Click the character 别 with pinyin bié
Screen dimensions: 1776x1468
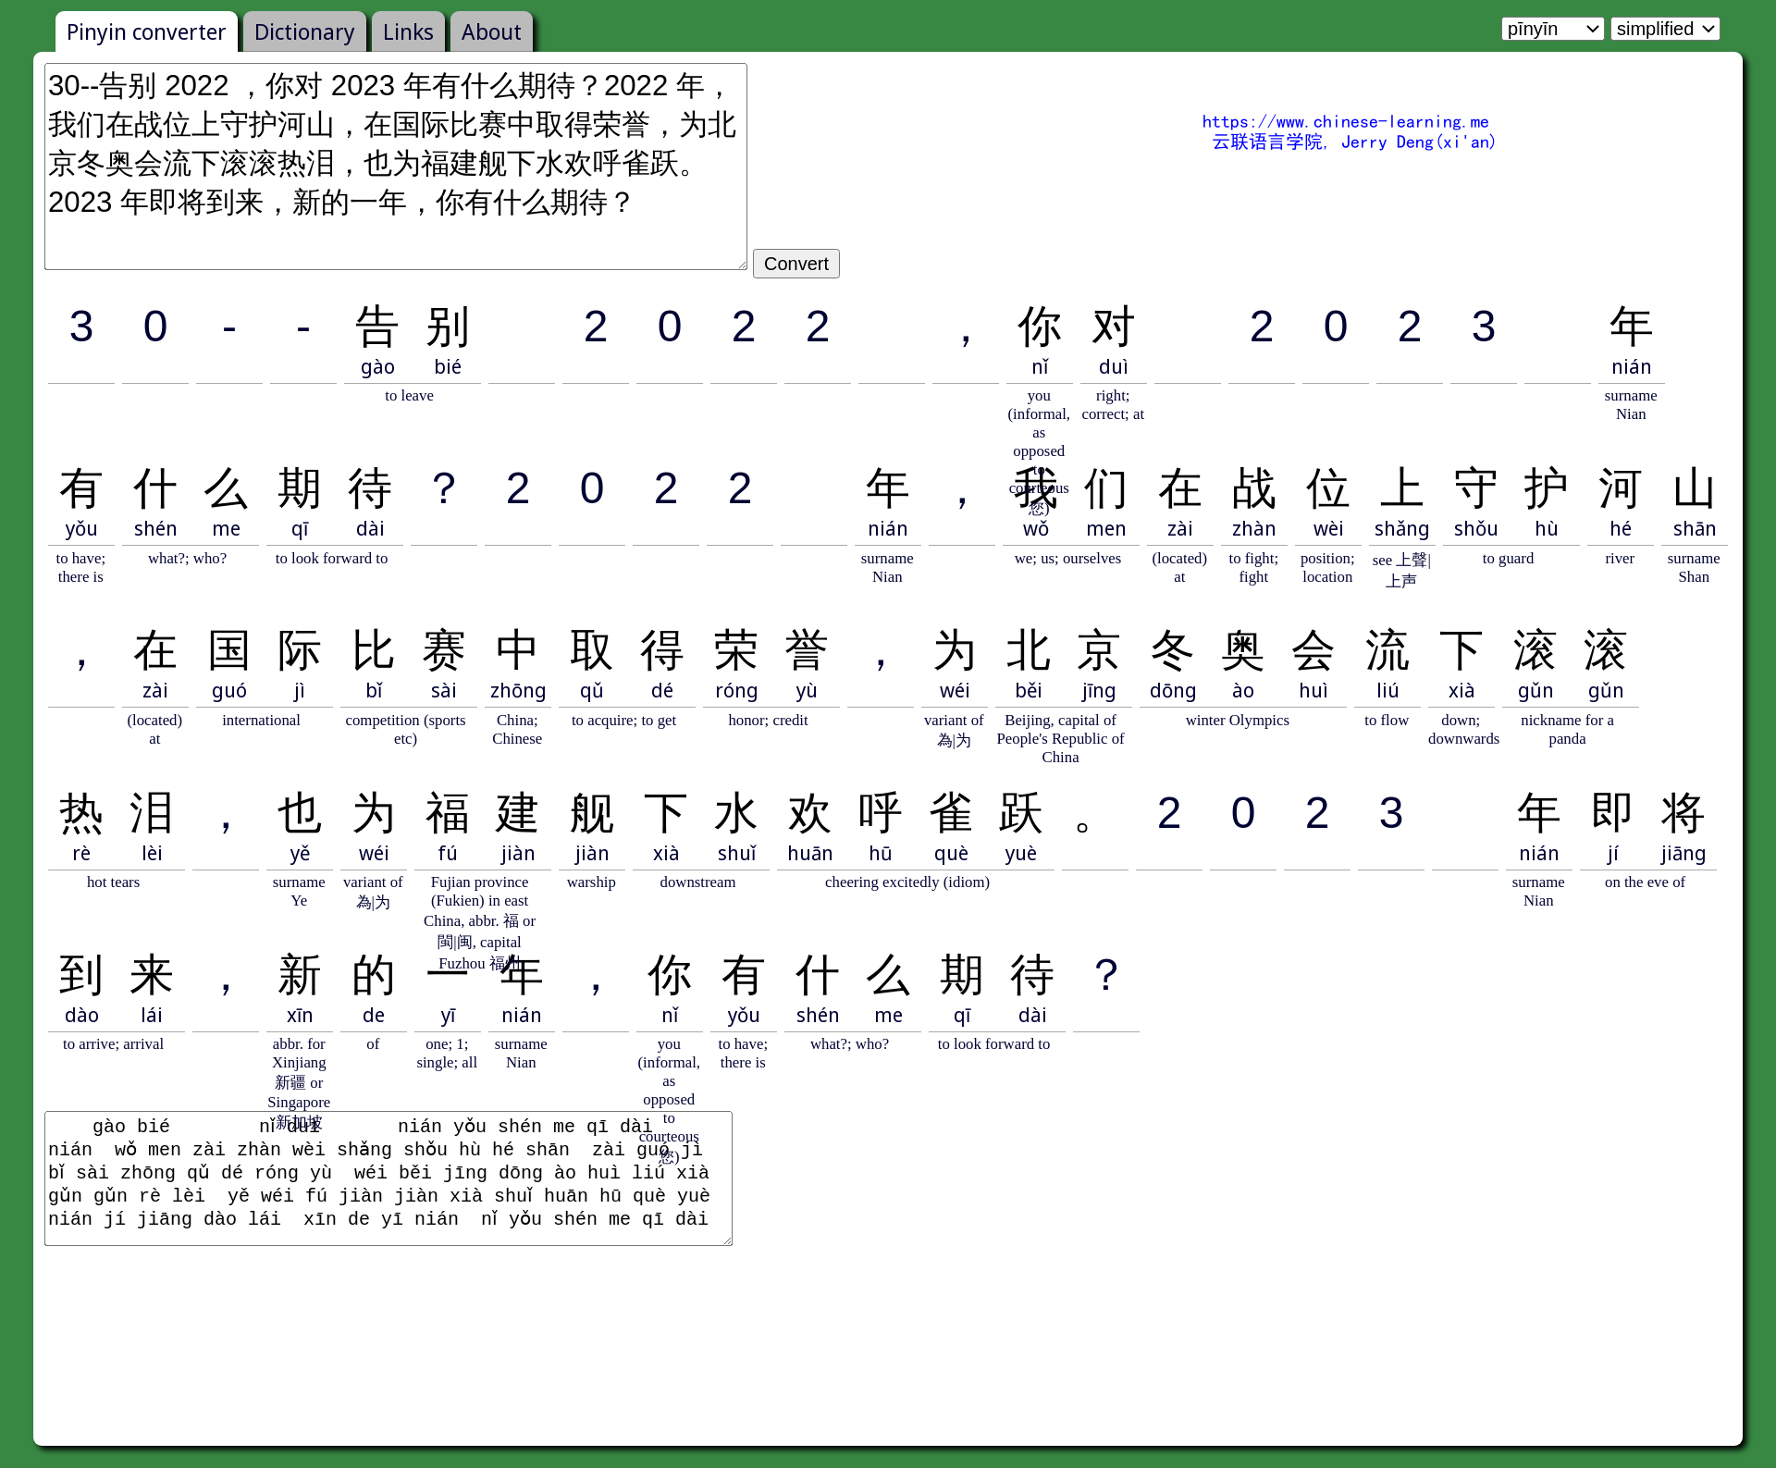point(448,327)
